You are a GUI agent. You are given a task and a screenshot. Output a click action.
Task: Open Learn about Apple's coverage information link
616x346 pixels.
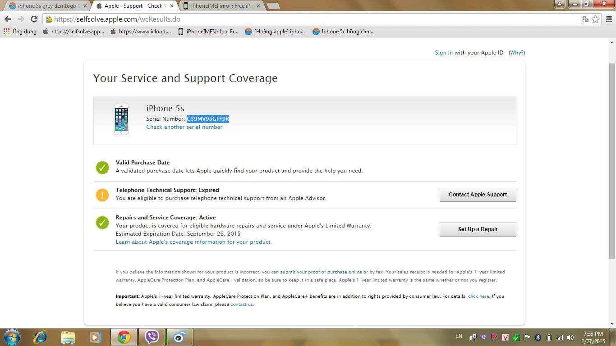[x=193, y=242]
